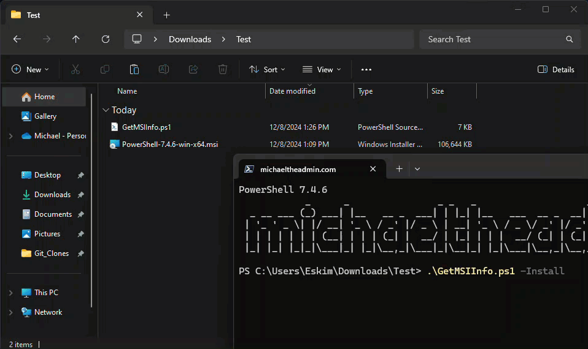
Task: Sort by the Name column header
Action: (x=127, y=91)
